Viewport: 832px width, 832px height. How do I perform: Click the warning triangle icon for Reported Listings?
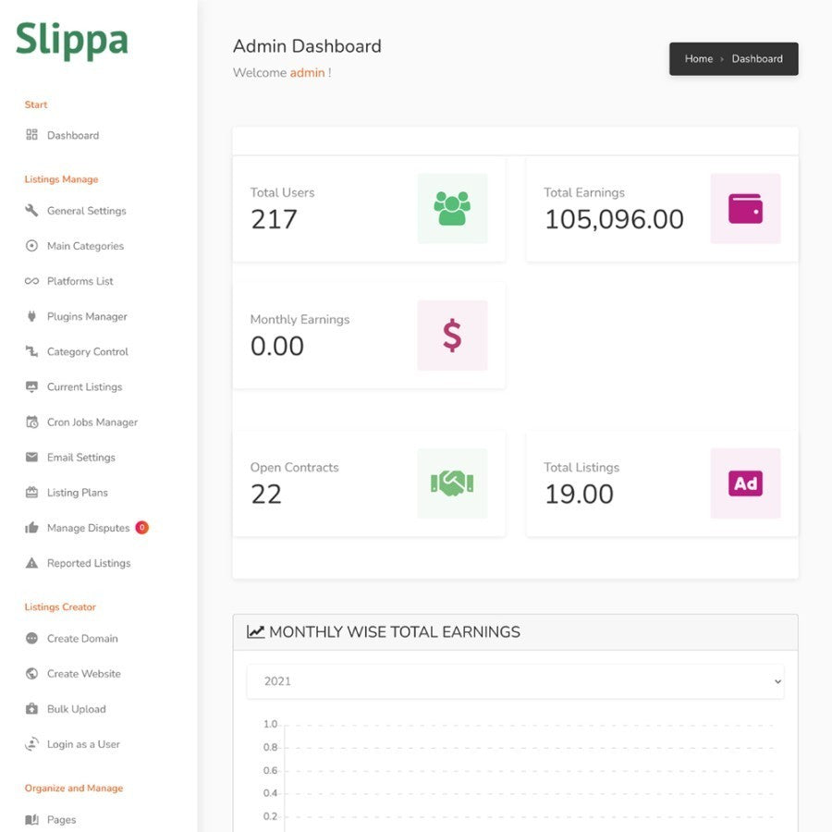31,563
